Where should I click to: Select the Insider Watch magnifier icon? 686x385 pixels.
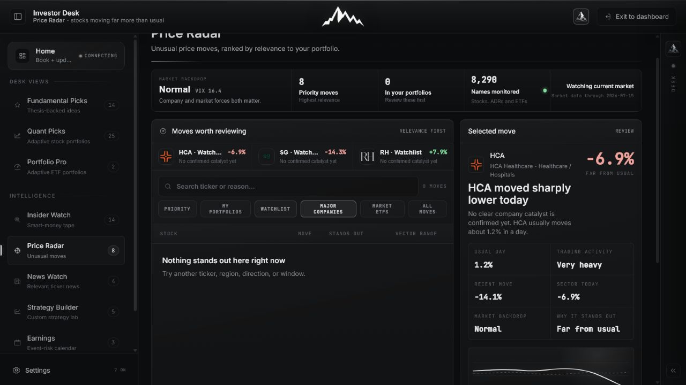[17, 220]
